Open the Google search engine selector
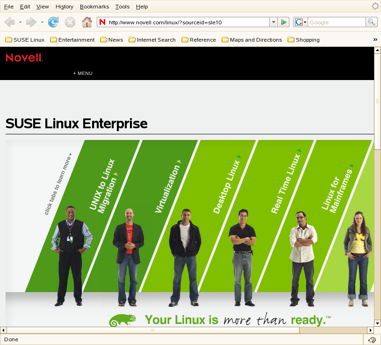 click(300, 22)
